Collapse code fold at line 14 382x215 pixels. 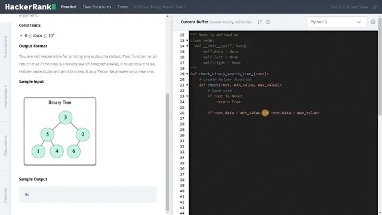pyautogui.click(x=187, y=46)
